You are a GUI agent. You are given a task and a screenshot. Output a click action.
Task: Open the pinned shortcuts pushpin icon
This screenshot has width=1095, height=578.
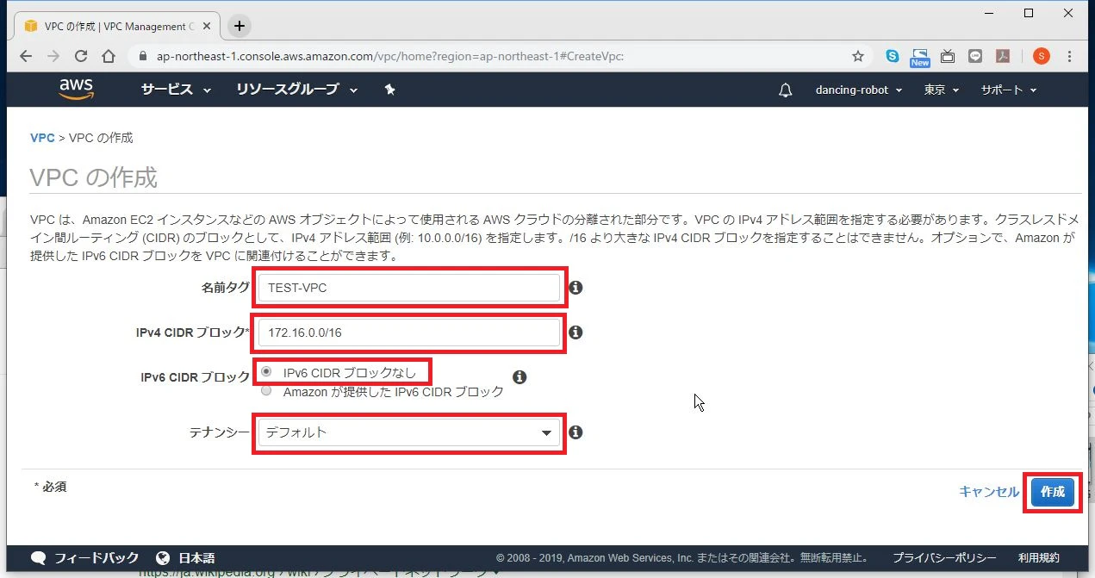tap(389, 90)
